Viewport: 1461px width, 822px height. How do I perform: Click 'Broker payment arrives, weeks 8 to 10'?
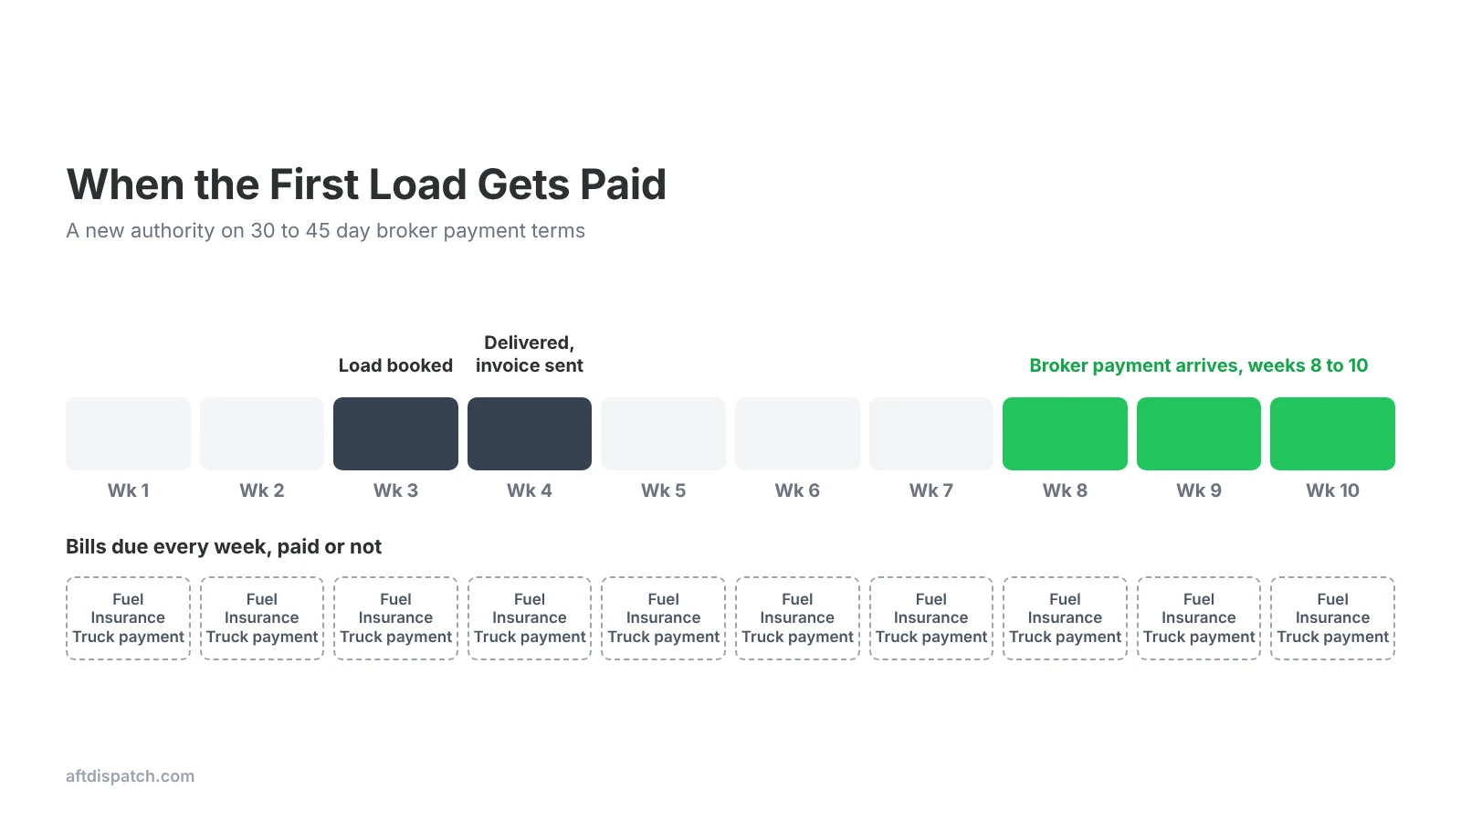coord(1199,365)
